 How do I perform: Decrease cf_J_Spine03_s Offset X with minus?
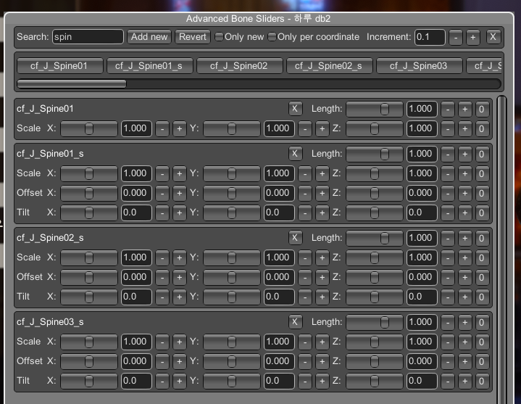(162, 361)
